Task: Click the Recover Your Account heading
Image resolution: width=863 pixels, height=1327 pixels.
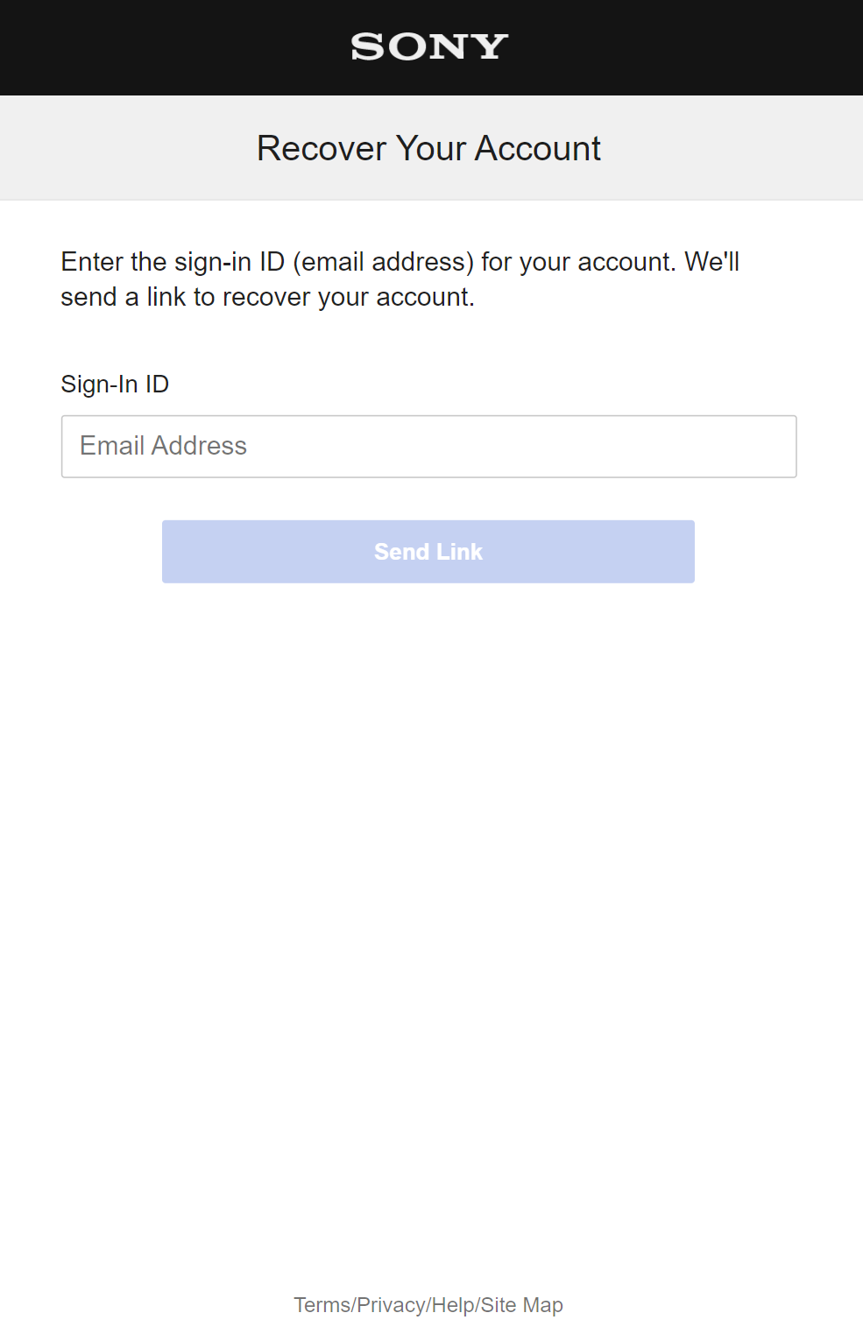Action: tap(428, 149)
